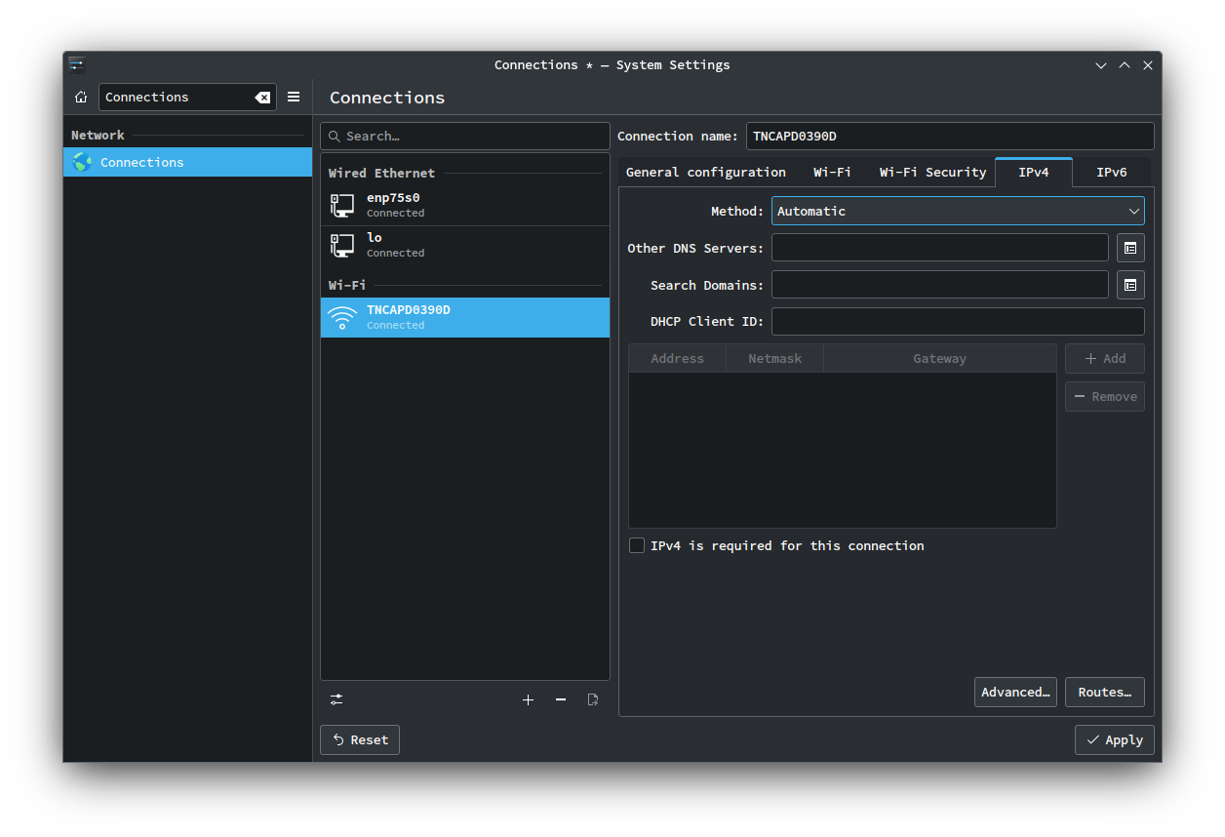The image size is (1225, 837).
Task: Select the lo connection row
Action: point(465,245)
